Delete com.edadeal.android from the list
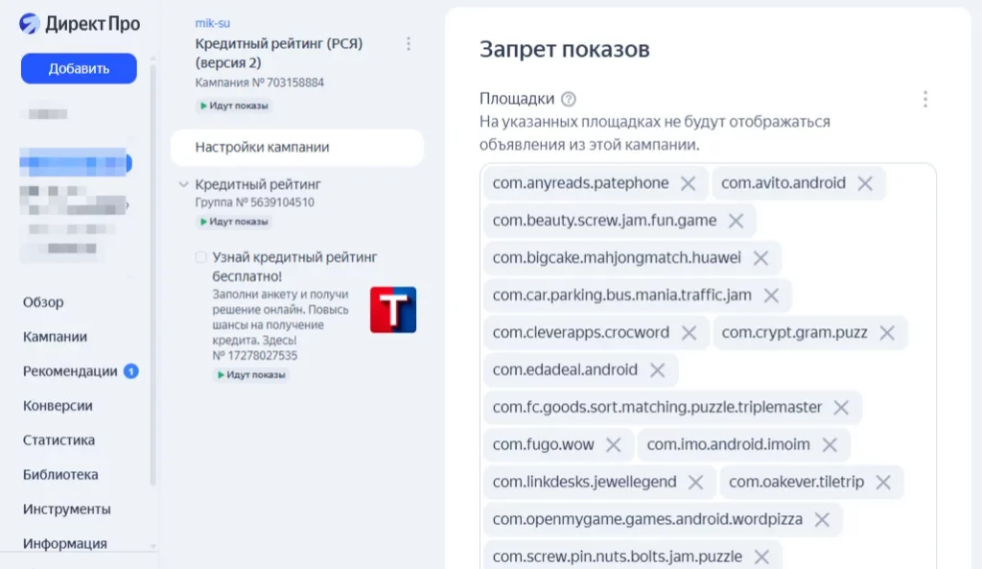This screenshot has width=982, height=569. point(658,369)
